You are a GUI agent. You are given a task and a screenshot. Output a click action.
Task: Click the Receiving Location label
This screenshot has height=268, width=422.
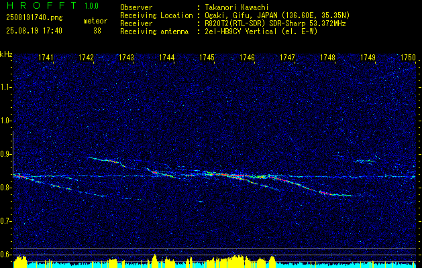(156, 15)
